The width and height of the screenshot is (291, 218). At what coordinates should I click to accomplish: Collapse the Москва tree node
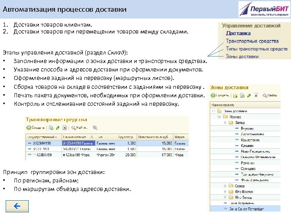click(x=219, y=117)
